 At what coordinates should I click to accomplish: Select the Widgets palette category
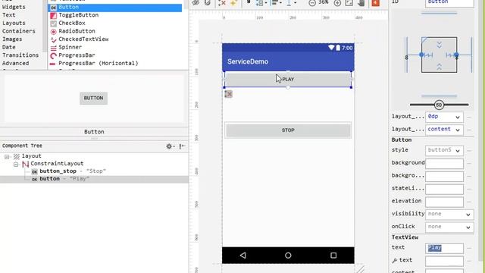(x=14, y=7)
